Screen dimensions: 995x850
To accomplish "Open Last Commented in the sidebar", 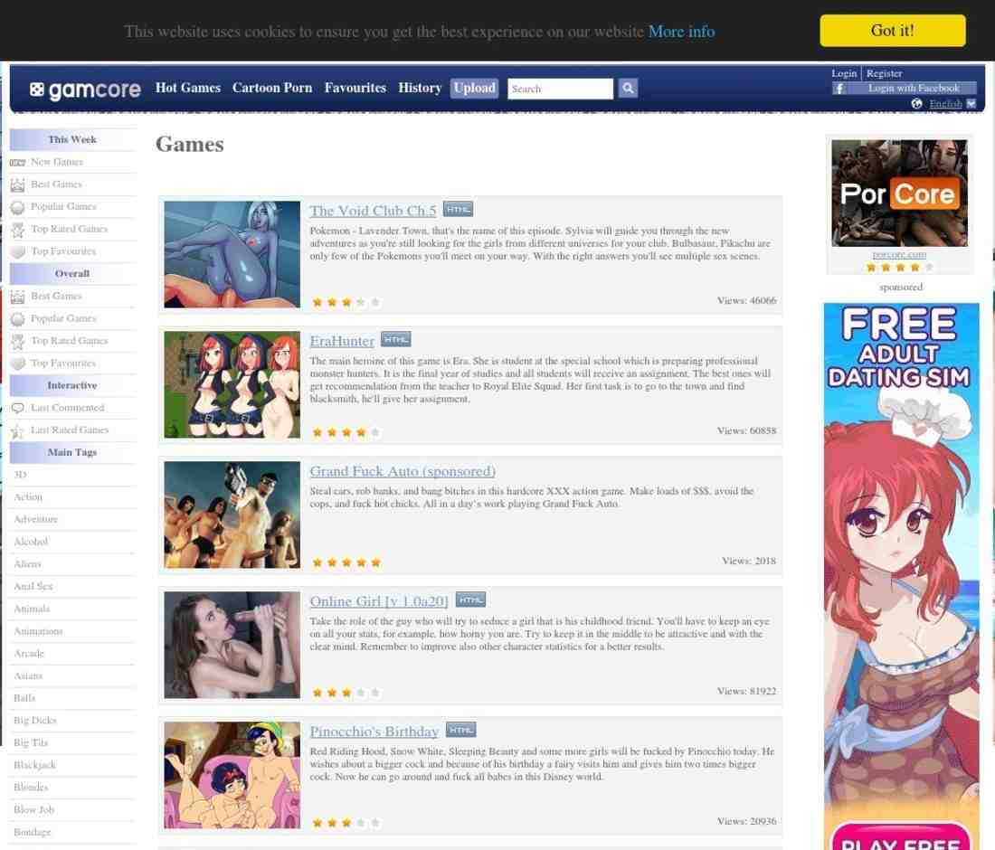I will pos(67,407).
